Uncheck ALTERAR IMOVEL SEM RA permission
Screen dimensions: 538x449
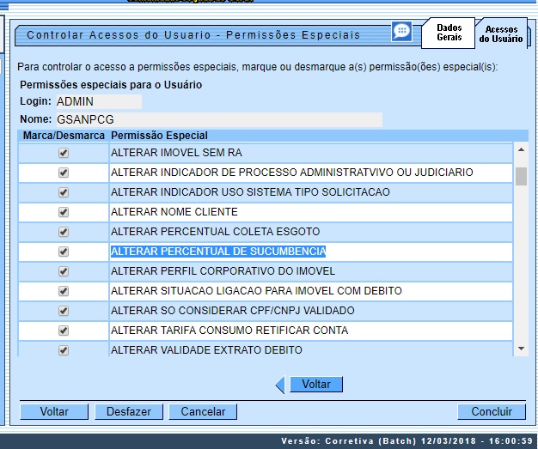coord(63,153)
